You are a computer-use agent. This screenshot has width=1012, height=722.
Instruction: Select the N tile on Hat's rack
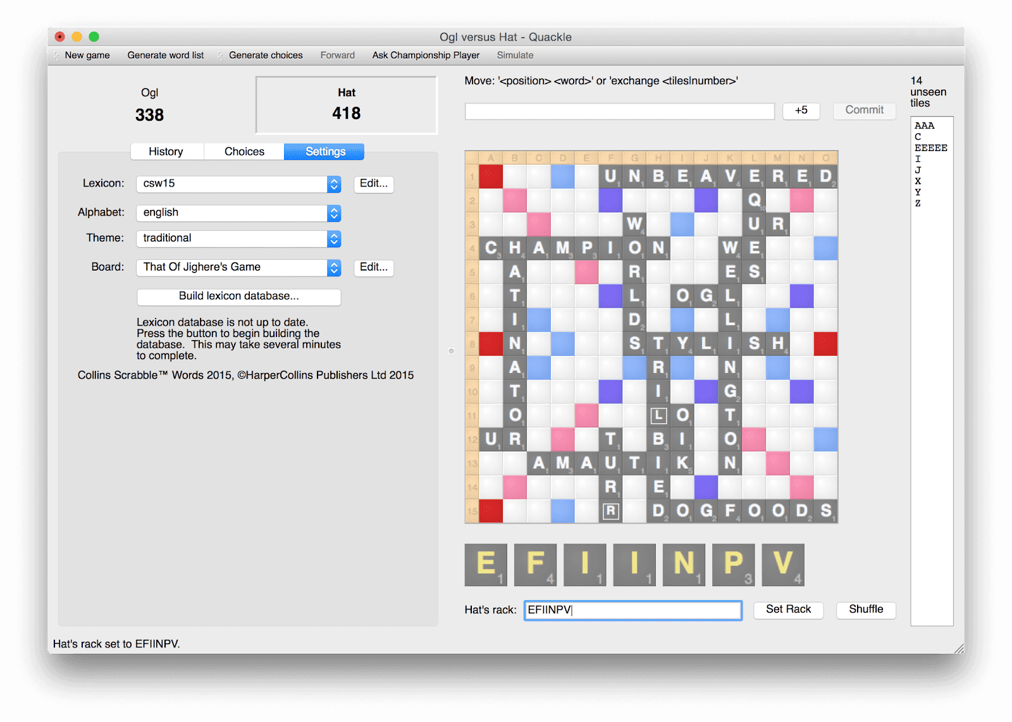(684, 565)
